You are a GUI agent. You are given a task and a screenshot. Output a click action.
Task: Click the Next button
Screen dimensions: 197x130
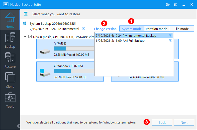click(x=184, y=122)
